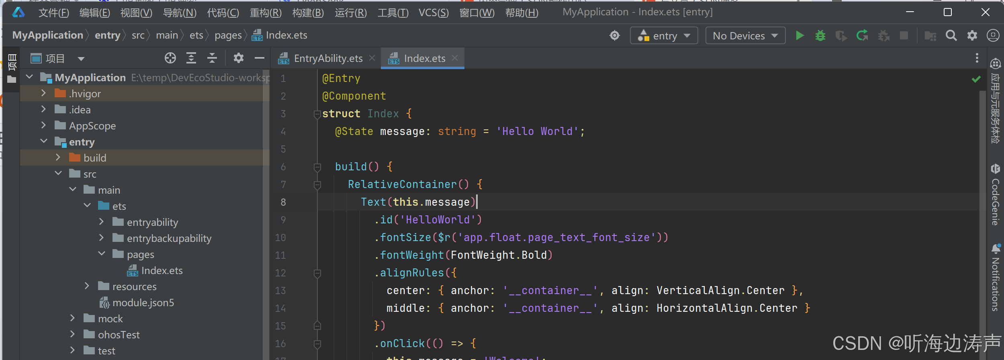Open the entry module dropdown
1004x360 pixels.
pos(664,36)
